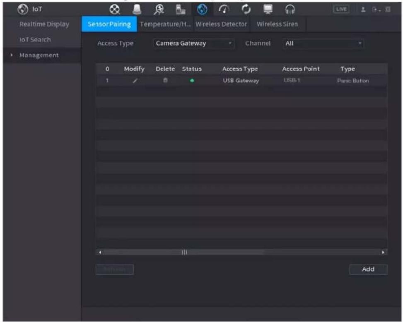403x322 pixels.
Task: Open the POS register icon
Action: pos(181,10)
